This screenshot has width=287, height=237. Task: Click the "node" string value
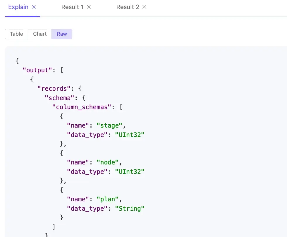point(107,162)
